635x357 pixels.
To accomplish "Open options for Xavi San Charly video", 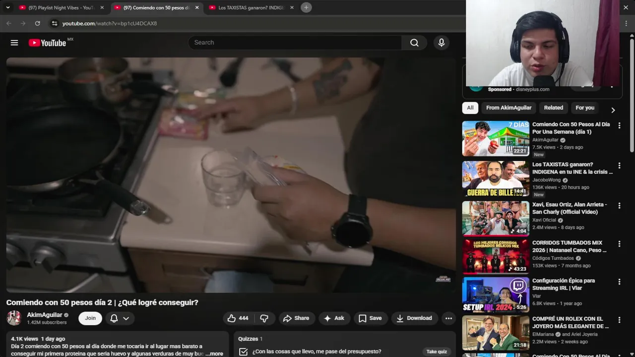I will point(619,205).
